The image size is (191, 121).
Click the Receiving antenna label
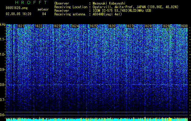coord(70,14)
